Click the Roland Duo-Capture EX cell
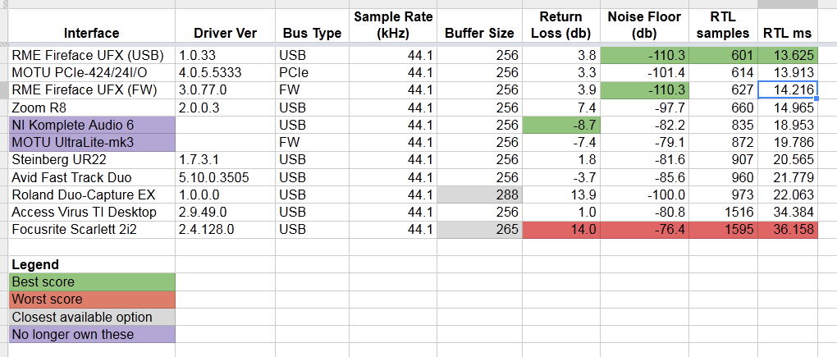The width and height of the screenshot is (837, 357). (x=92, y=195)
